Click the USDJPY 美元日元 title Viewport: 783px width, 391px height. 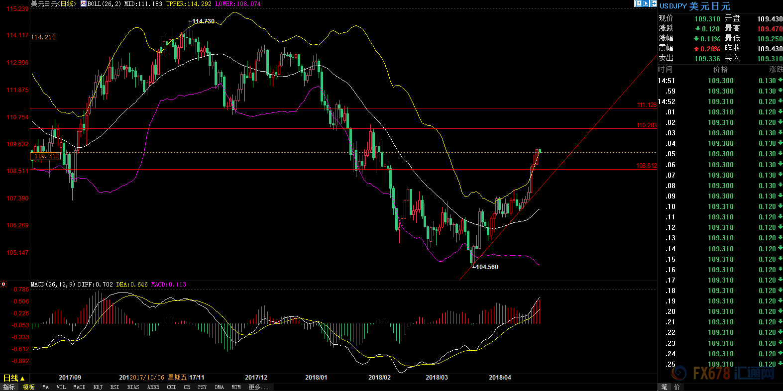click(695, 6)
